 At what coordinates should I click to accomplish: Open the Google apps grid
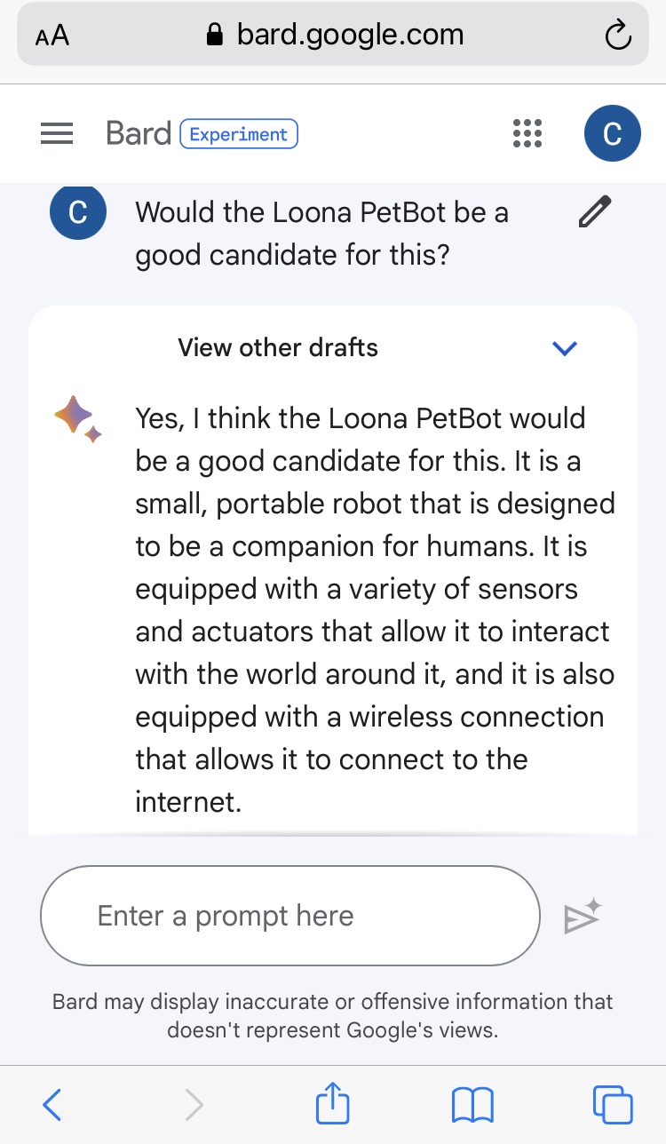(527, 133)
